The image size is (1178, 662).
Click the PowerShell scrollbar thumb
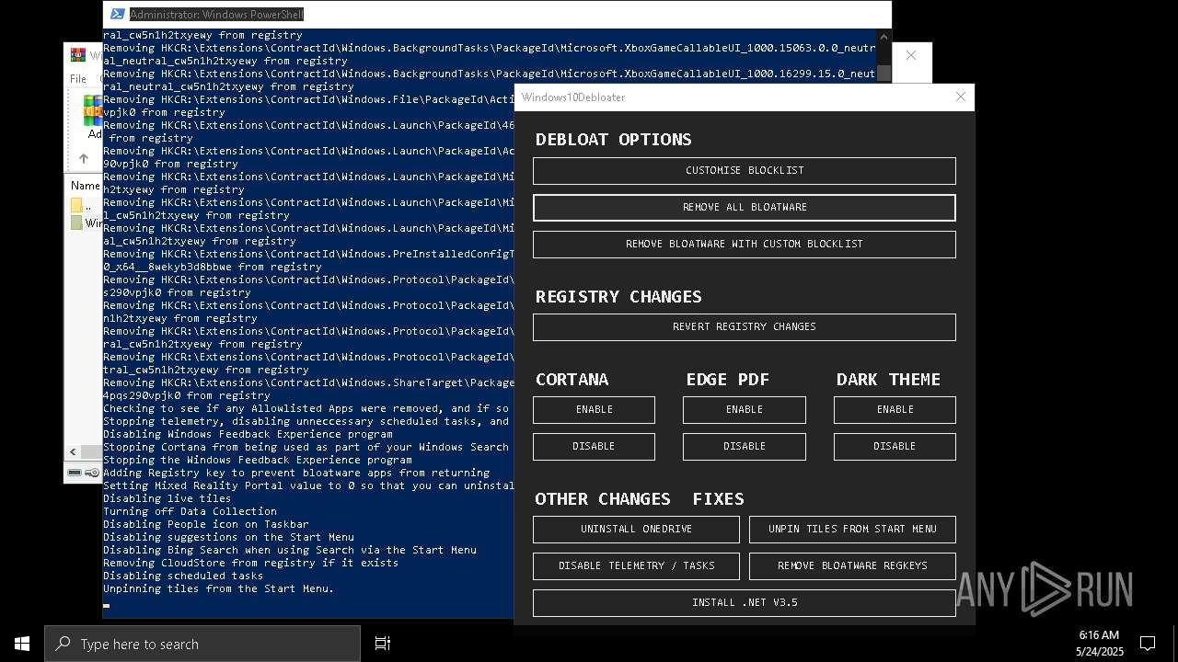[883, 74]
